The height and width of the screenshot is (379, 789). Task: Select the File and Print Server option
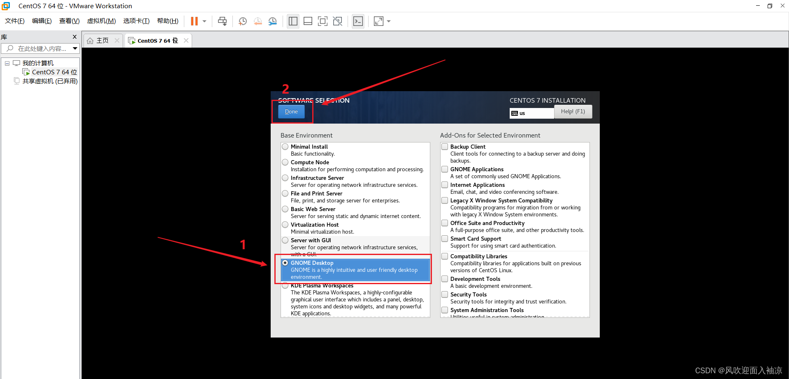point(285,193)
